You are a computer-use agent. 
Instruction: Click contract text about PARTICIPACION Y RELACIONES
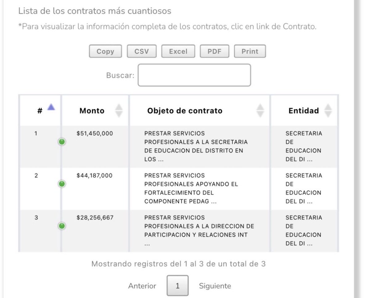tap(199, 230)
